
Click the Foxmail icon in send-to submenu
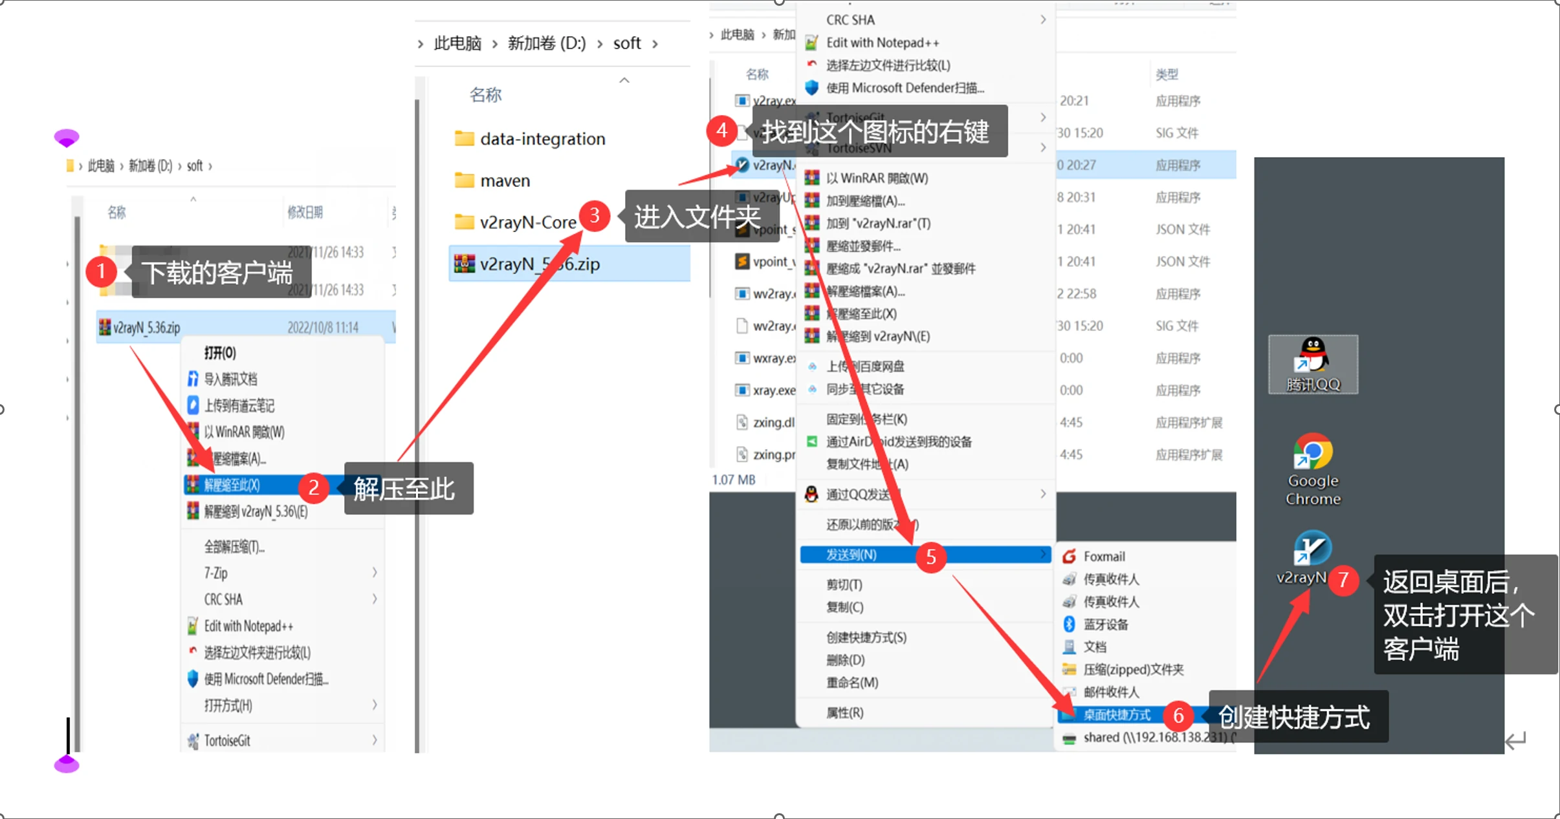point(1070,556)
